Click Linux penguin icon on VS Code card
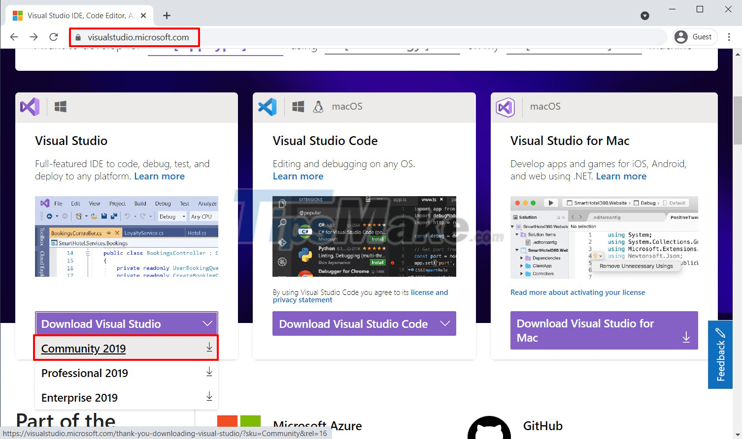 pyautogui.click(x=318, y=107)
